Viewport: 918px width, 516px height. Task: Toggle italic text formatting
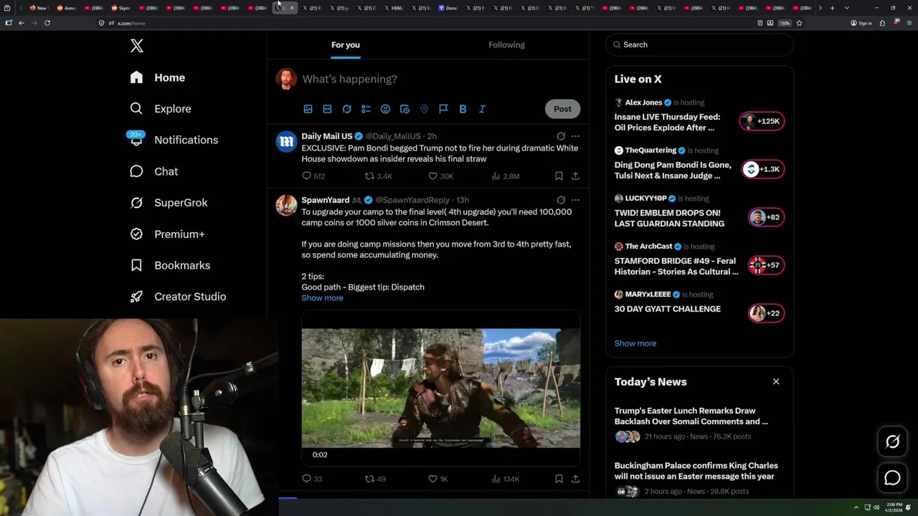point(482,109)
